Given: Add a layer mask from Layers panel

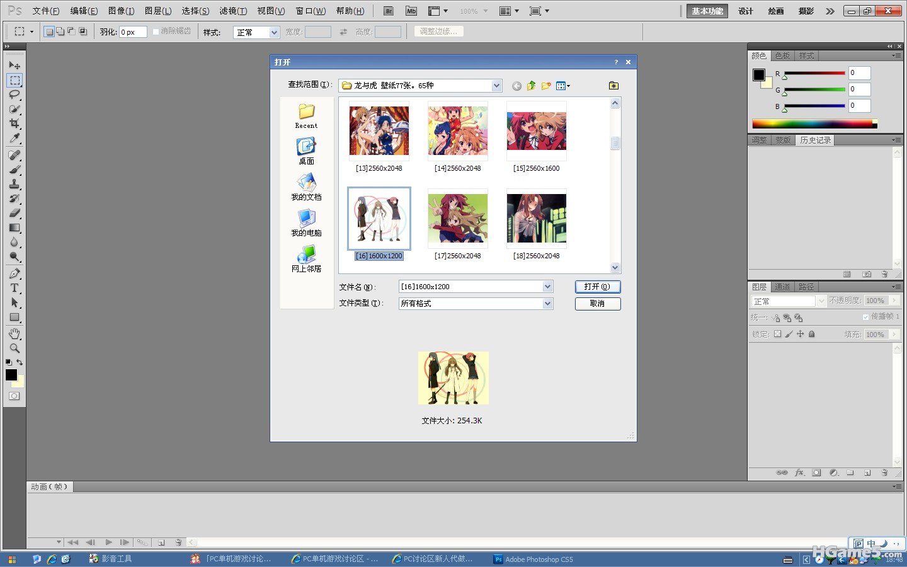Looking at the screenshot, I should tap(816, 472).
